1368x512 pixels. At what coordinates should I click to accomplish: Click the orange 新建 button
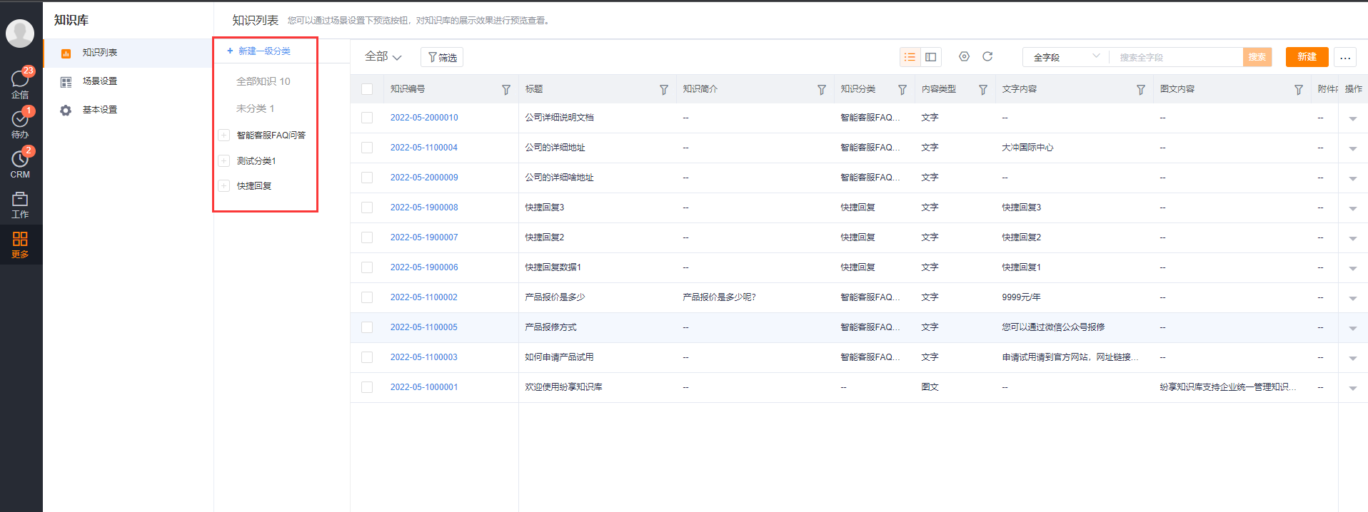pyautogui.click(x=1306, y=57)
